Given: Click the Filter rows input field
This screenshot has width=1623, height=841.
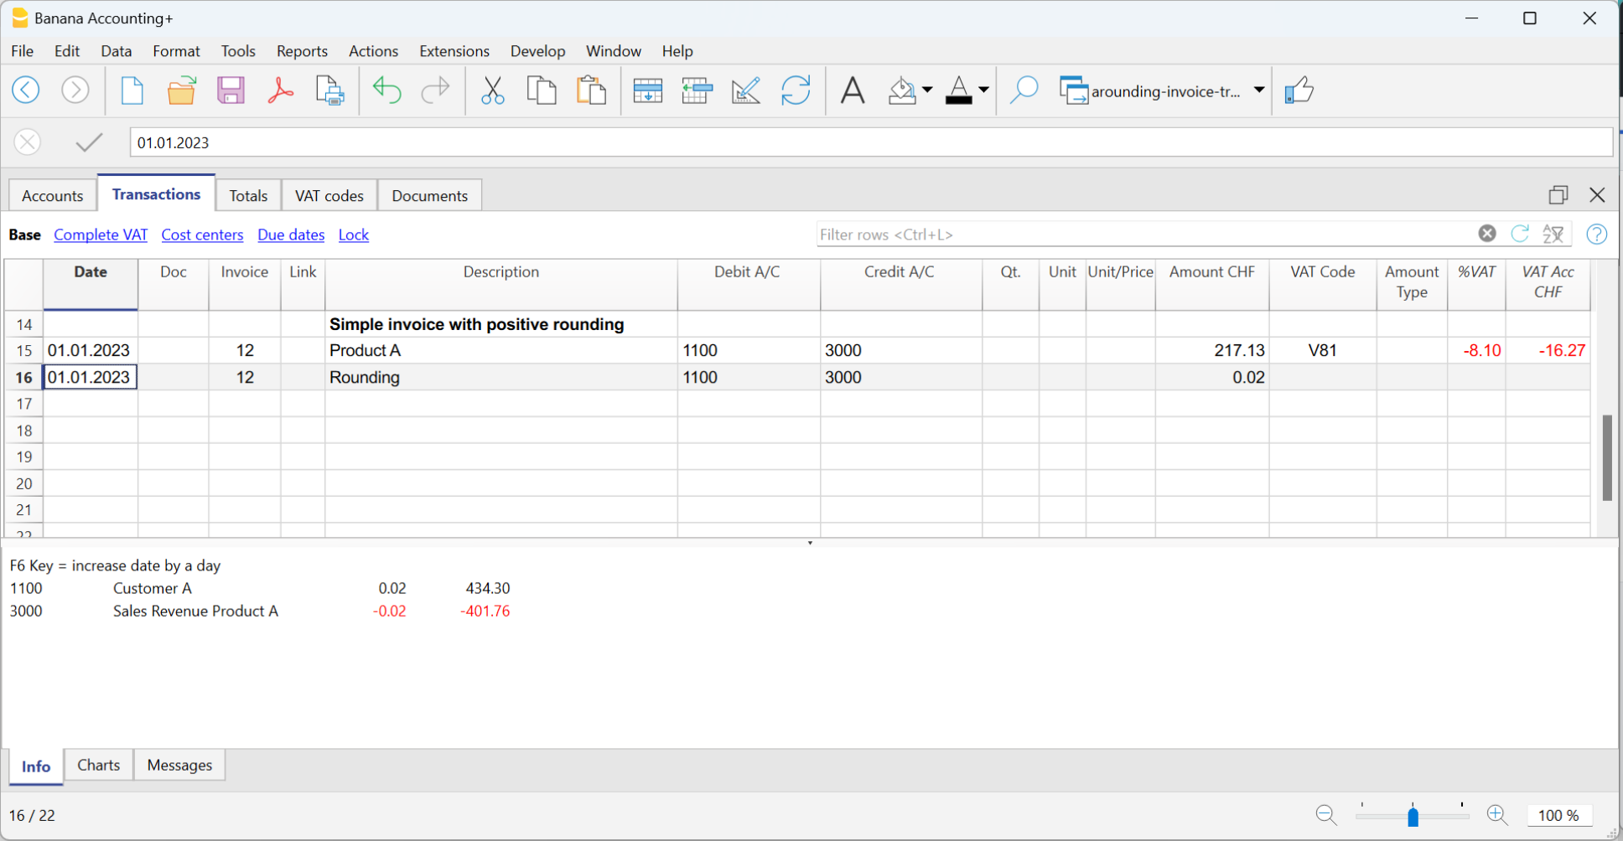Looking at the screenshot, I should point(1144,235).
